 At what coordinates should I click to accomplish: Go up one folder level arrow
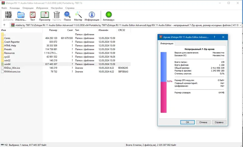tap(4, 25)
